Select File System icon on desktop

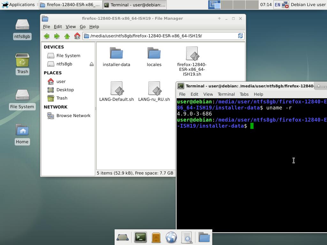click(x=22, y=100)
